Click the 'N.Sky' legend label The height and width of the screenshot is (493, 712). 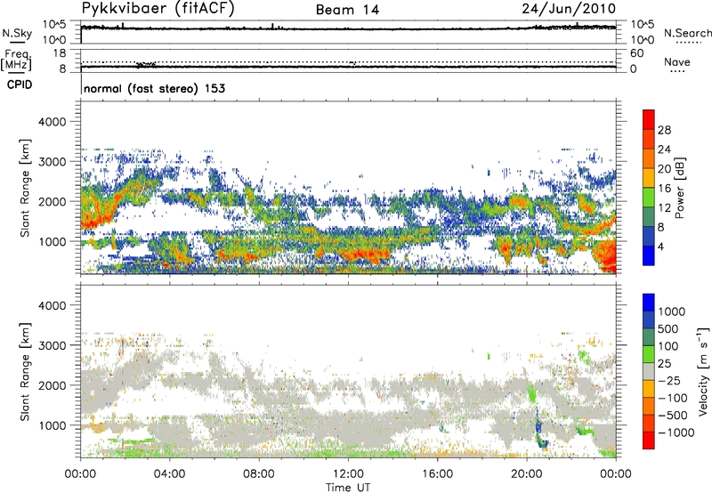17,33
